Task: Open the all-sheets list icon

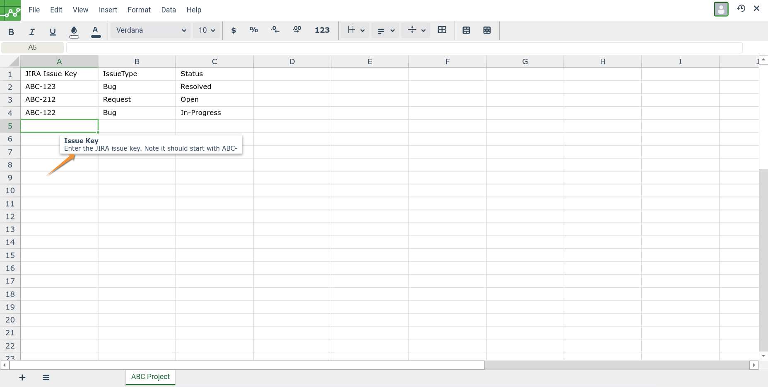Action: [x=46, y=377]
